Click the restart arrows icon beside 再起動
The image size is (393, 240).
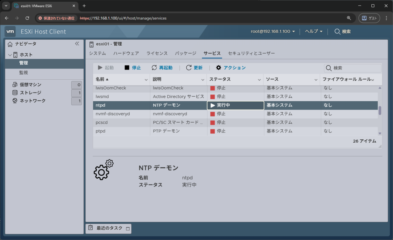(x=154, y=68)
